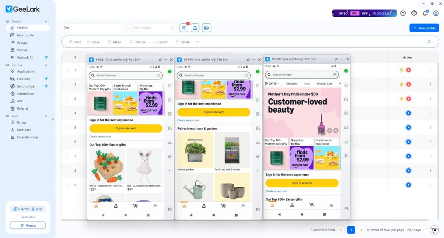Select the checkbox for row 3
The width and height of the screenshot is (444, 238).
(67, 99)
